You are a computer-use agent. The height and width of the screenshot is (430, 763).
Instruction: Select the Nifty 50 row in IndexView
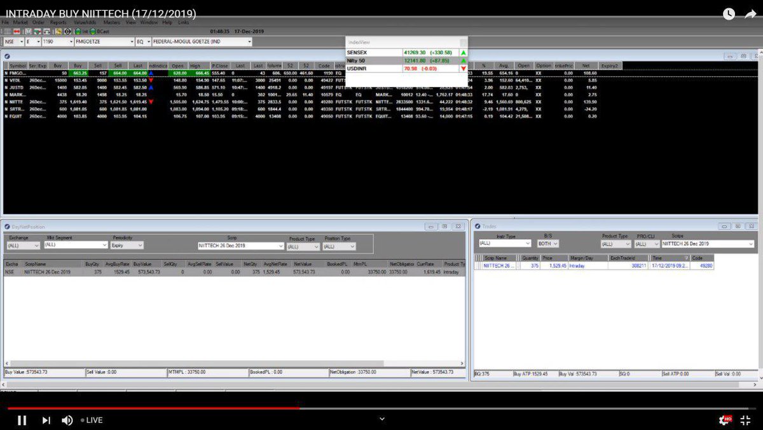406,60
